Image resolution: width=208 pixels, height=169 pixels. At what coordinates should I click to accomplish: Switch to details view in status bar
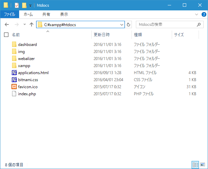pyautogui.click(x=195, y=165)
